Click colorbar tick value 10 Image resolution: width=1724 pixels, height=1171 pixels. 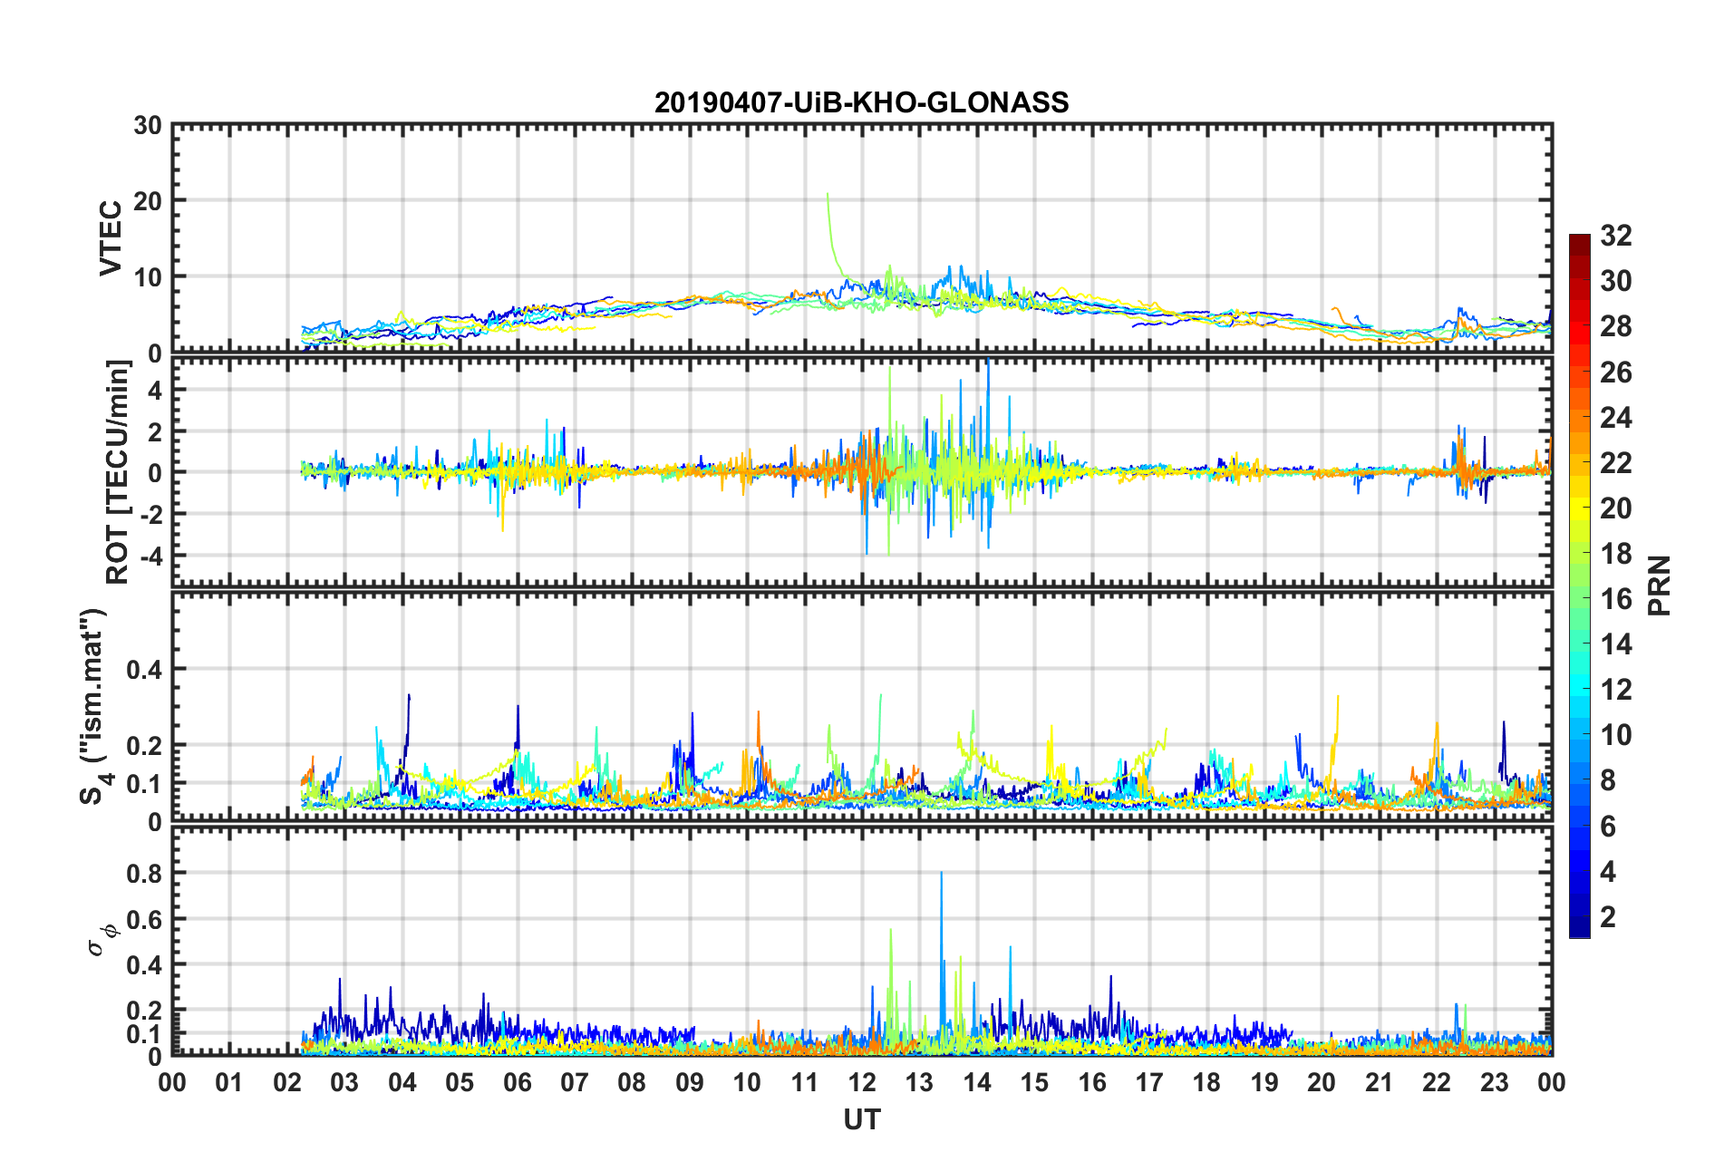pos(1616,735)
